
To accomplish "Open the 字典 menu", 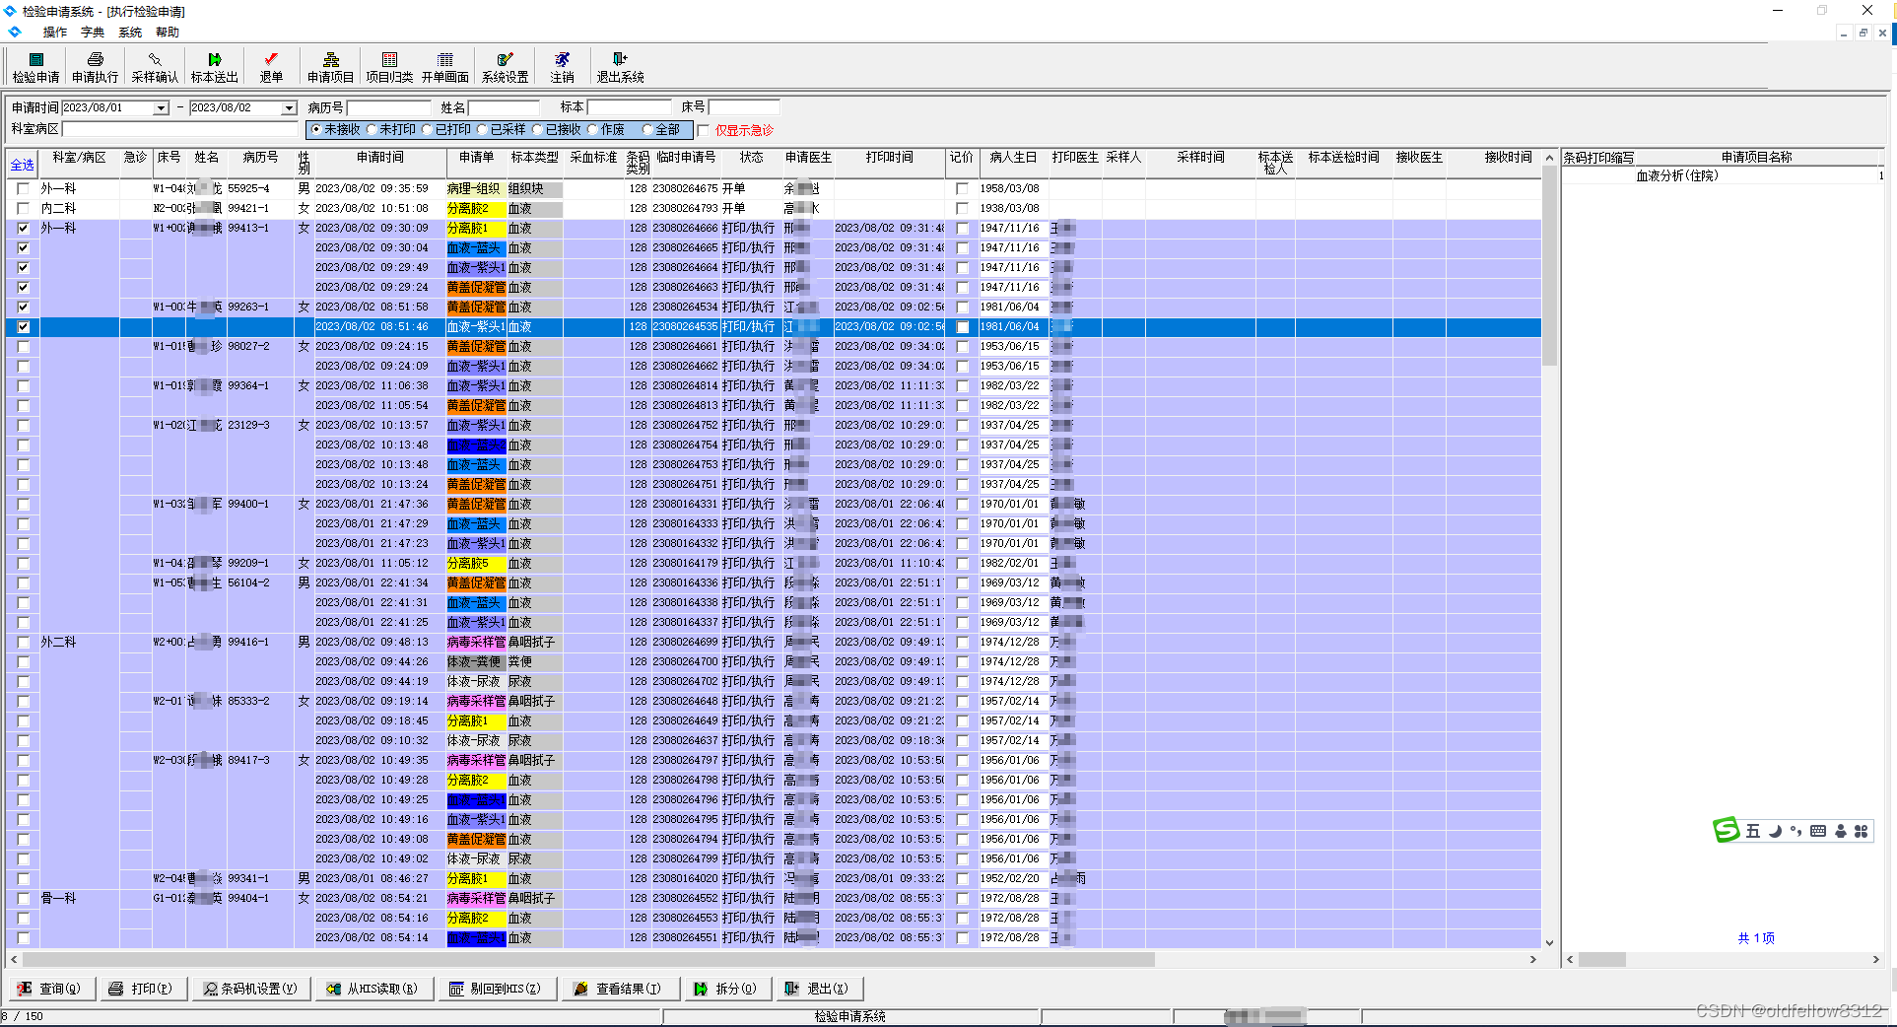I will click(x=93, y=33).
